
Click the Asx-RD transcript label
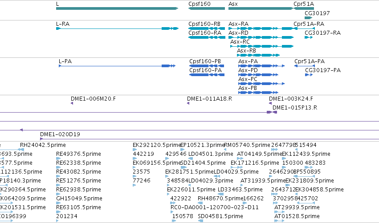(238, 33)
